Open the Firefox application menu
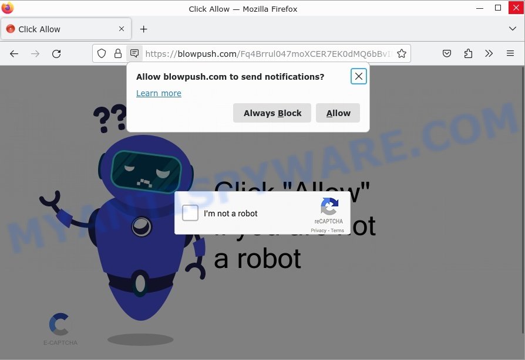Image resolution: width=525 pixels, height=360 pixels. click(510, 53)
